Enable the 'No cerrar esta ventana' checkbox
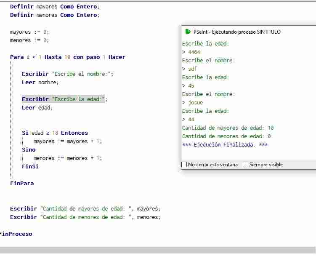 coord(184,164)
